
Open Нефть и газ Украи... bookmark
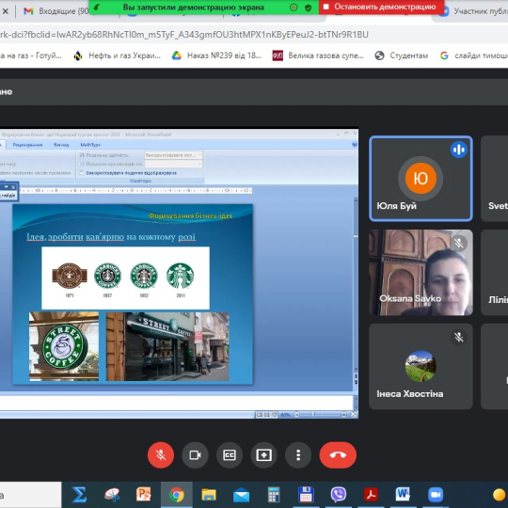(118, 56)
